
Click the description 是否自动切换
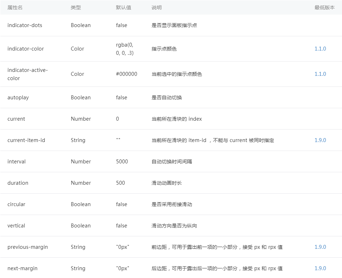coord(167,98)
